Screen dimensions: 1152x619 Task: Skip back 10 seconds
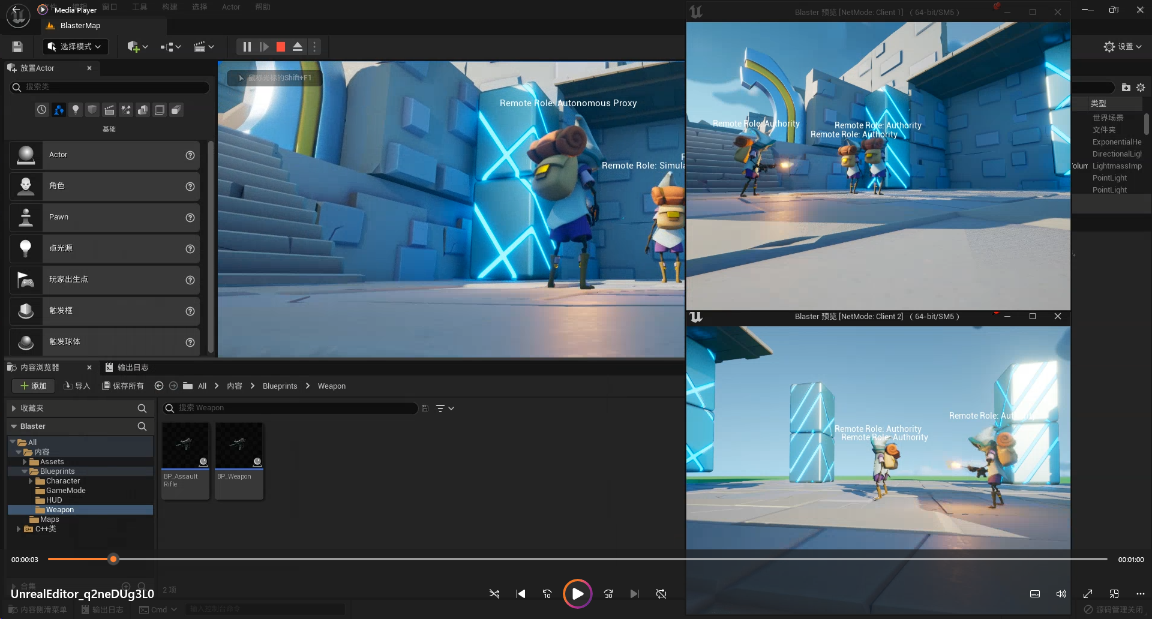click(x=547, y=594)
